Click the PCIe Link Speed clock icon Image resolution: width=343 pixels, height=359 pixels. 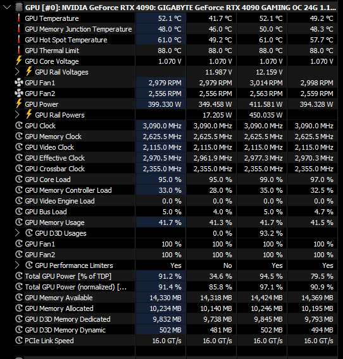click(19, 340)
